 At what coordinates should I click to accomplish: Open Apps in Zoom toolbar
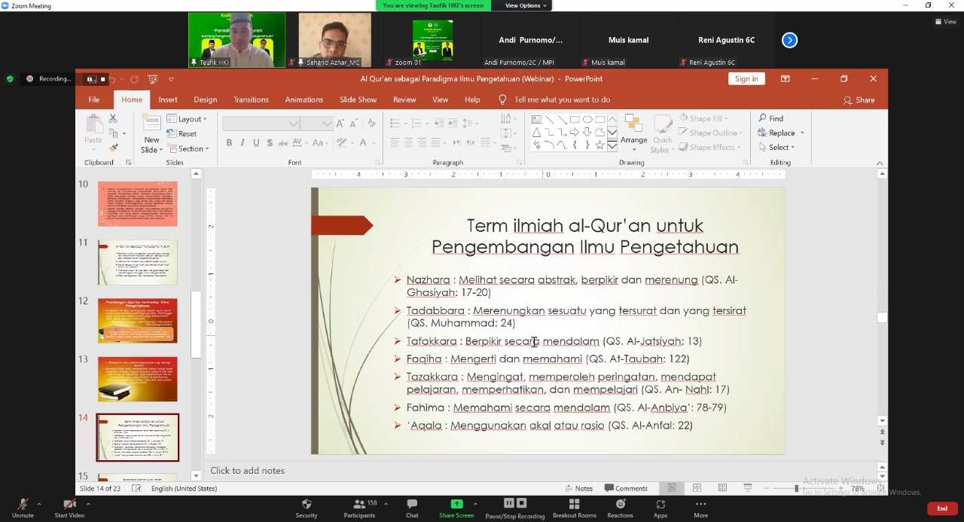(x=660, y=508)
